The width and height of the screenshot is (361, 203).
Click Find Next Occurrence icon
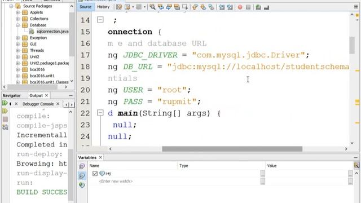tap(169, 7)
